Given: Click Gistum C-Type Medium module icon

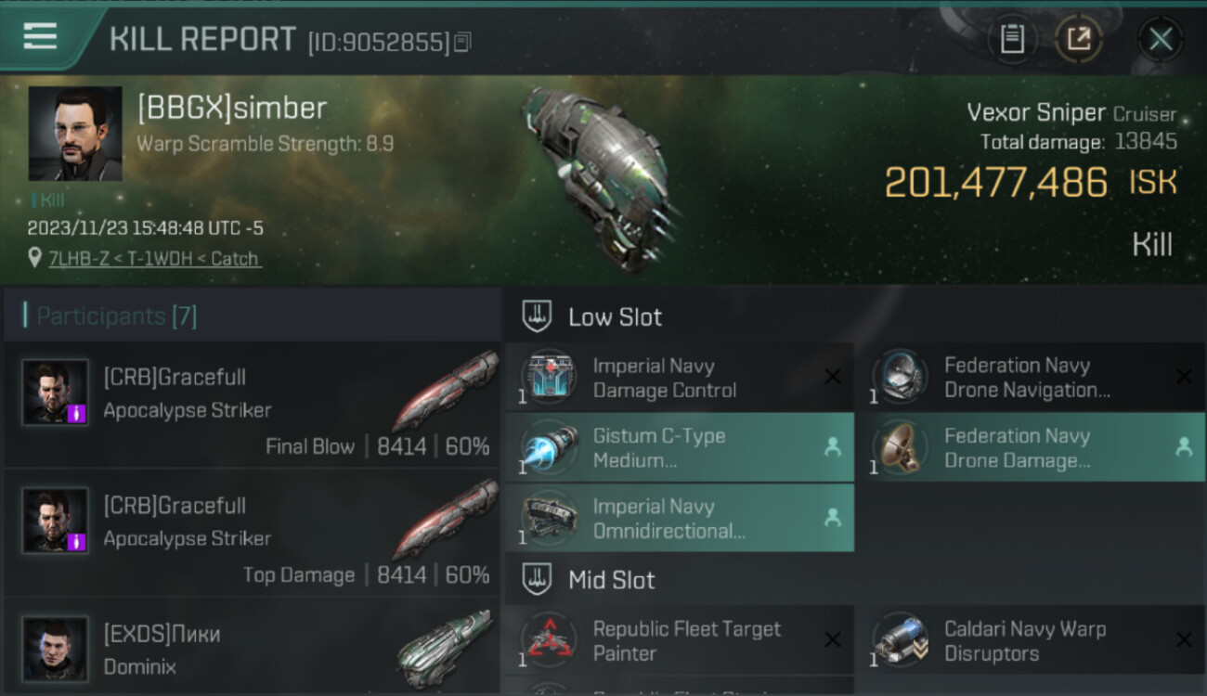Looking at the screenshot, I should point(549,447).
